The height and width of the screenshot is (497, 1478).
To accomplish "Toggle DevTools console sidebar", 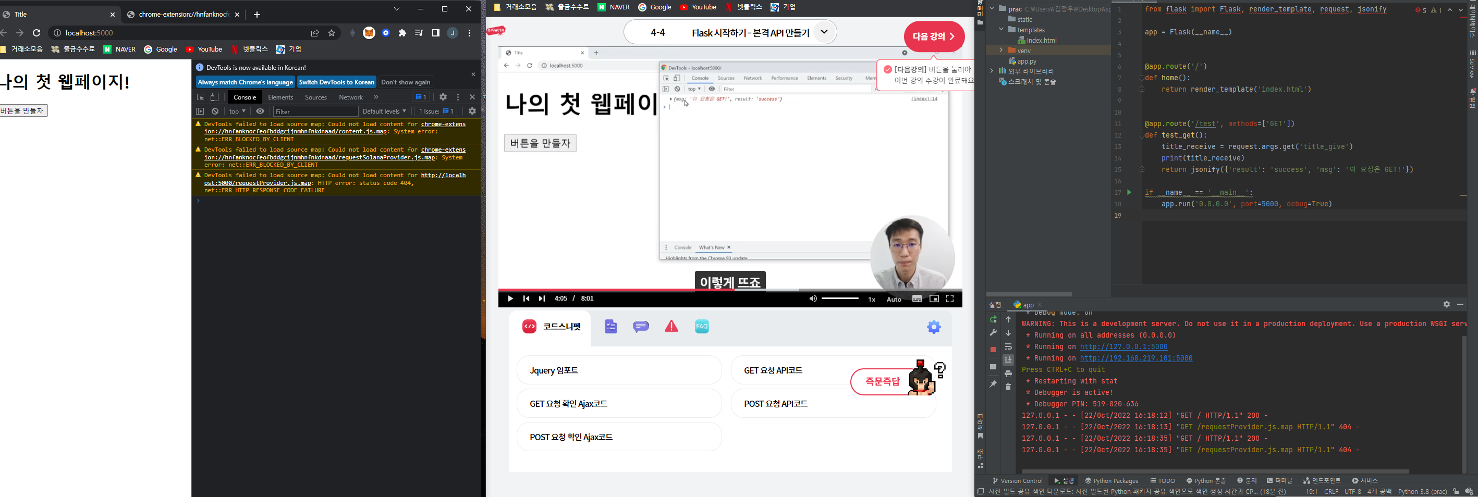I will 200,111.
